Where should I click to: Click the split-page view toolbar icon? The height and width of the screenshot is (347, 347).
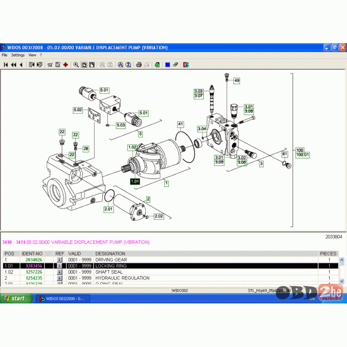92,65
